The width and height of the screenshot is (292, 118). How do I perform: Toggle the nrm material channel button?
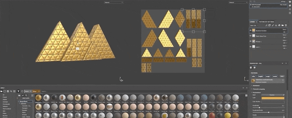[x=282, y=76]
